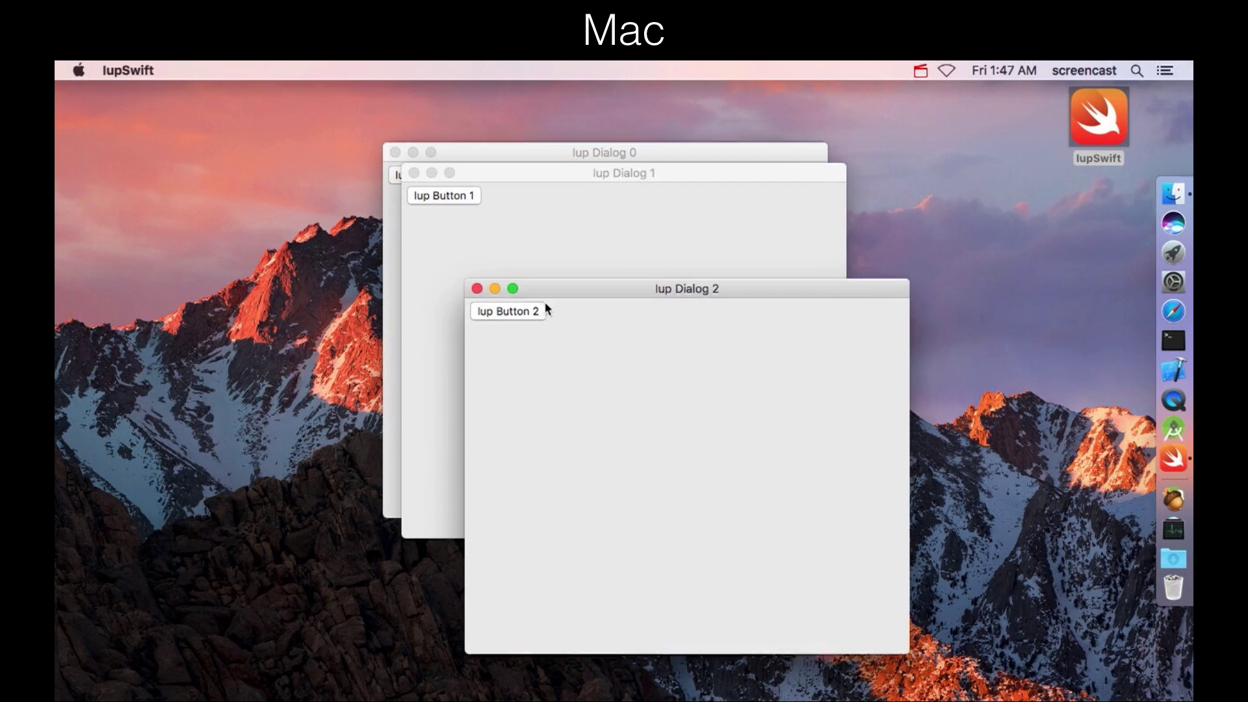Screen dimensions: 1248x702
Task: Launch Xcode from the dock
Action: pyautogui.click(x=1173, y=370)
